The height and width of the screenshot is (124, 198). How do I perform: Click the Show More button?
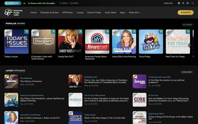(187, 72)
